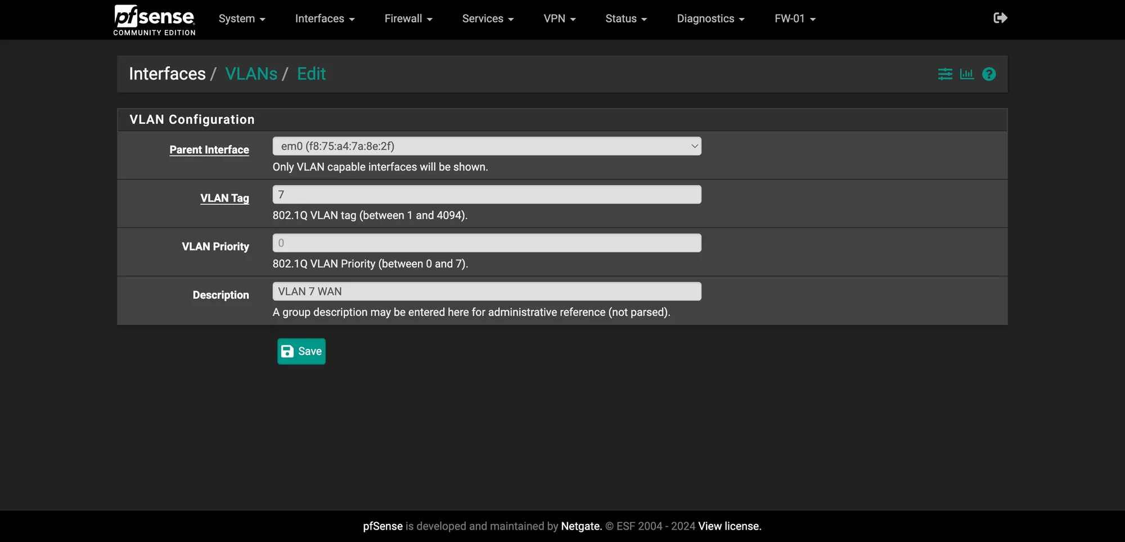
Task: Open the Interfaces menu
Action: click(x=325, y=19)
